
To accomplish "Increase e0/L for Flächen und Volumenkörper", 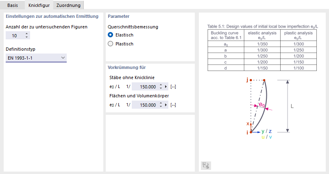I will 161,103.
